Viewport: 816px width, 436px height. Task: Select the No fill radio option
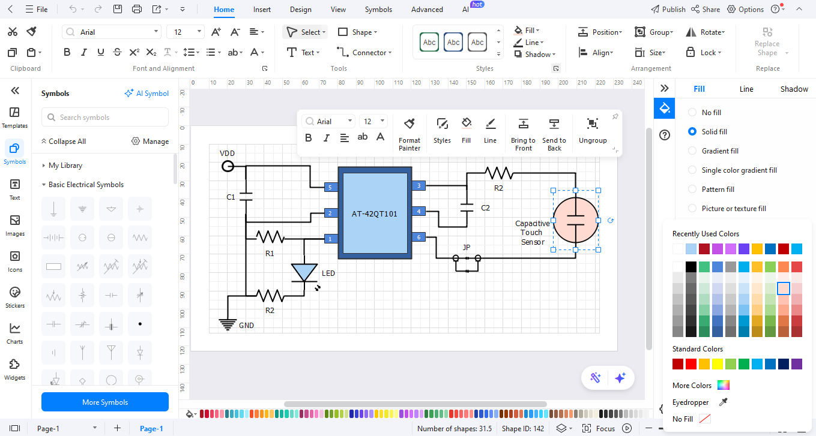[692, 112]
